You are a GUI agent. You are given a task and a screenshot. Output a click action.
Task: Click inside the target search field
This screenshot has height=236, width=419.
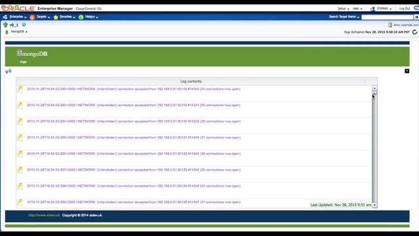point(387,17)
